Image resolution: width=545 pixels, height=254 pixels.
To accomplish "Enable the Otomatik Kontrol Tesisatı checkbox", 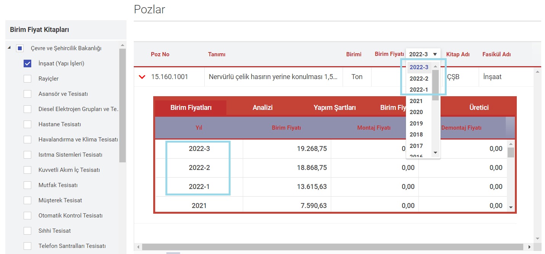I will click(x=27, y=216).
